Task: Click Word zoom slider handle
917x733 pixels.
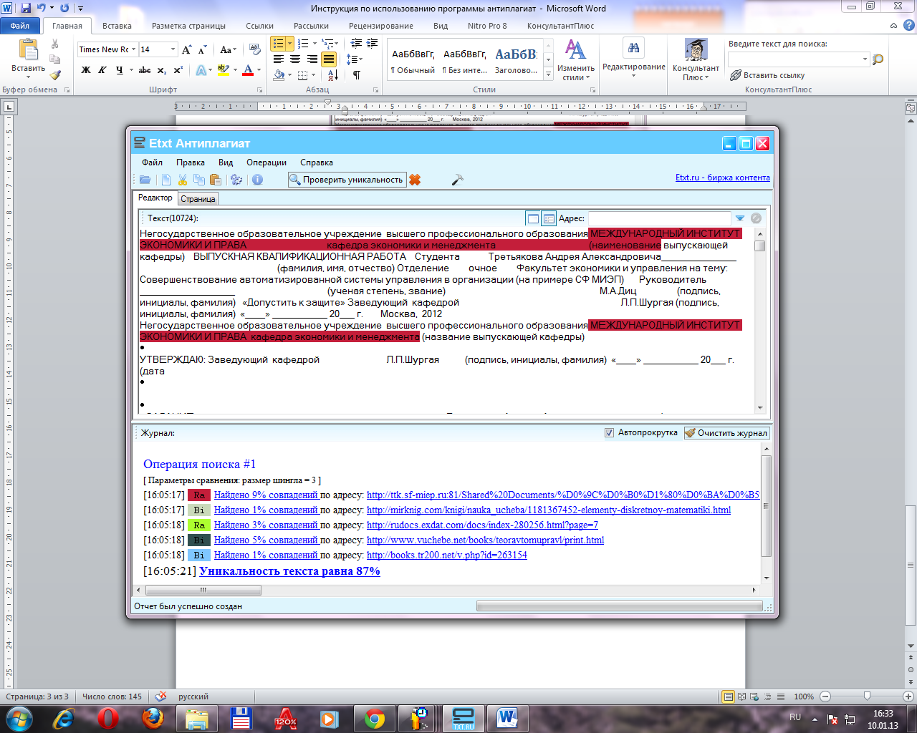Action: click(868, 696)
